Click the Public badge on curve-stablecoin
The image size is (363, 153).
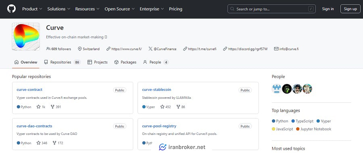click(x=245, y=90)
